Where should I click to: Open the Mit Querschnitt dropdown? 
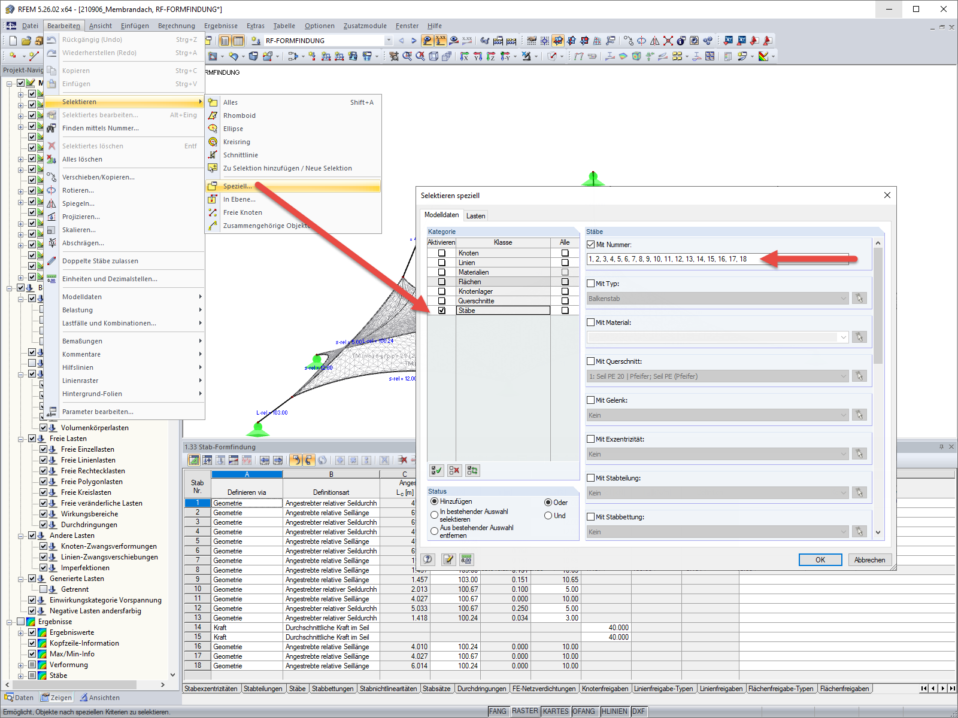tap(843, 376)
